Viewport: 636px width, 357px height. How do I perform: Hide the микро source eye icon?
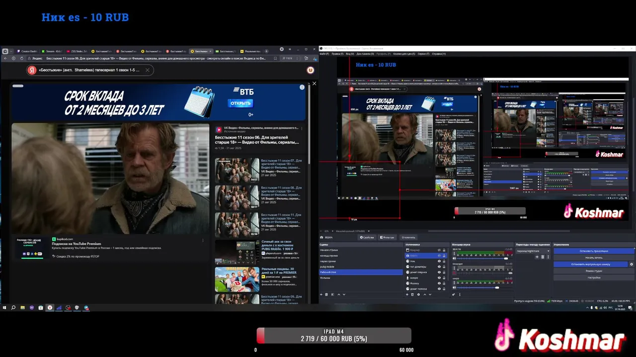tap(439, 278)
